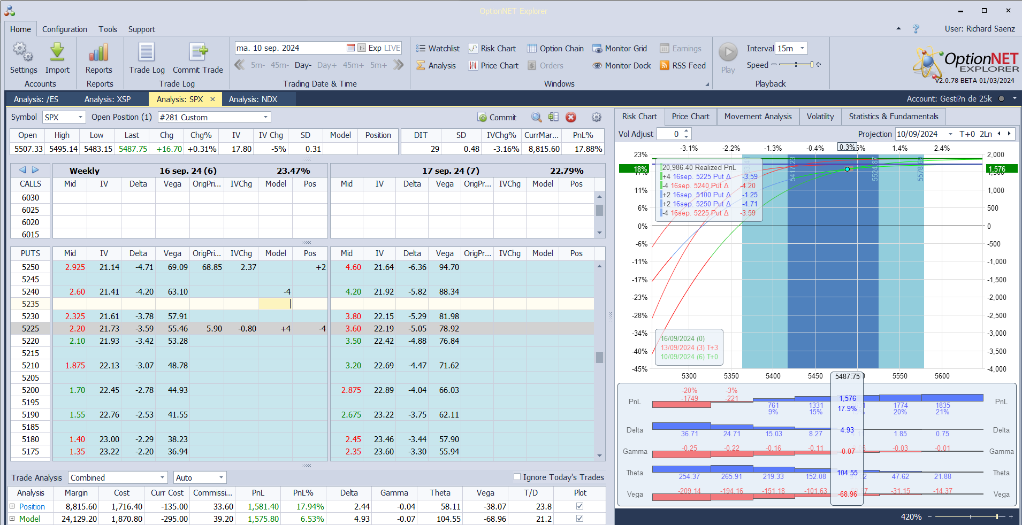
Task: Jump back one day with Day-
Action: [x=303, y=65]
